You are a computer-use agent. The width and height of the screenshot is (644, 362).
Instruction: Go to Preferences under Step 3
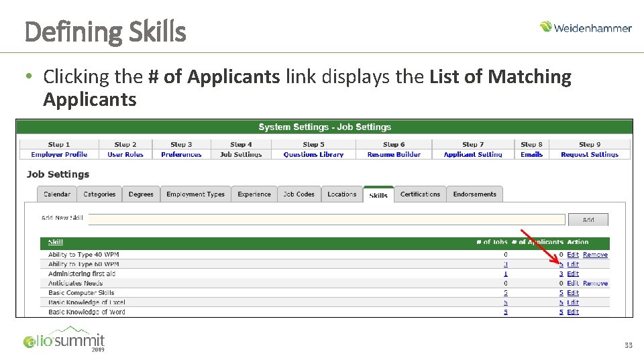181,154
